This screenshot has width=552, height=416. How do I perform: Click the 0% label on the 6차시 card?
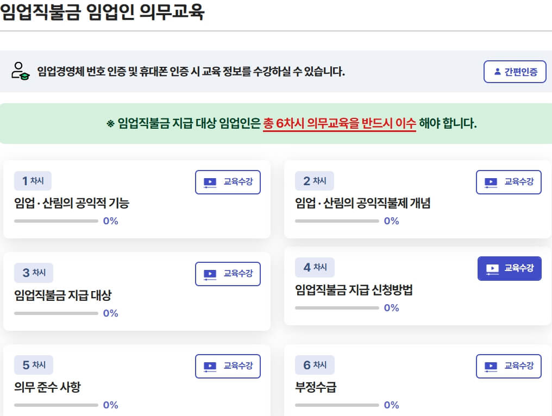391,405
